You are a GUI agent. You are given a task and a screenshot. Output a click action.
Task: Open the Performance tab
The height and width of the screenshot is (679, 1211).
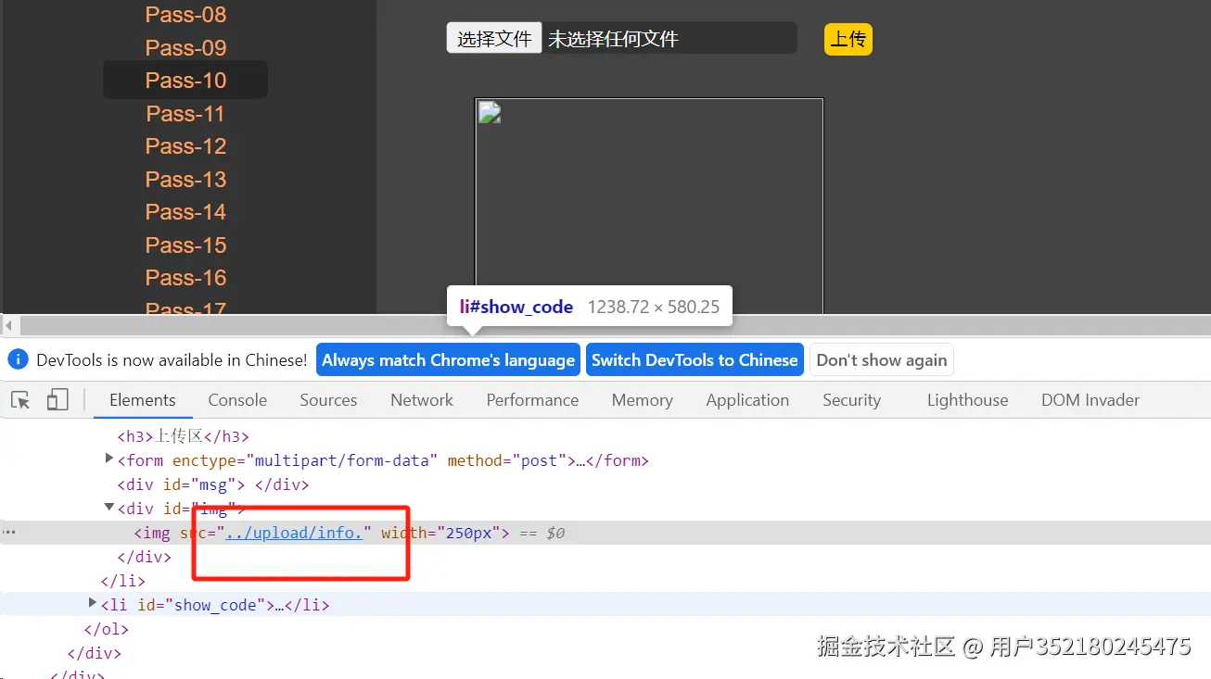click(532, 400)
